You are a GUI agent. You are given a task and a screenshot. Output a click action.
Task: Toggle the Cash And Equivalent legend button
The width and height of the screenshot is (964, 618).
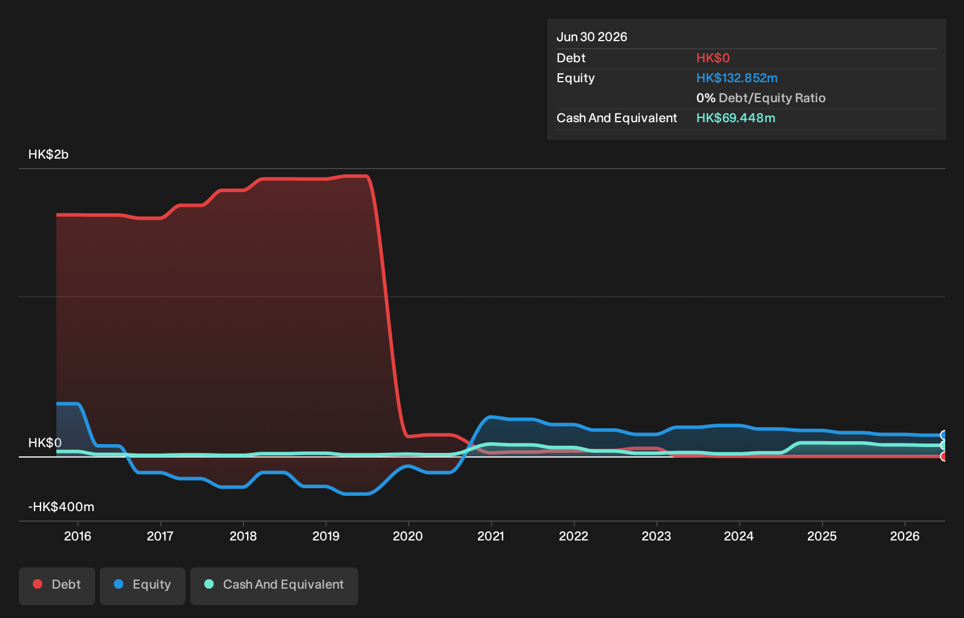coord(274,586)
